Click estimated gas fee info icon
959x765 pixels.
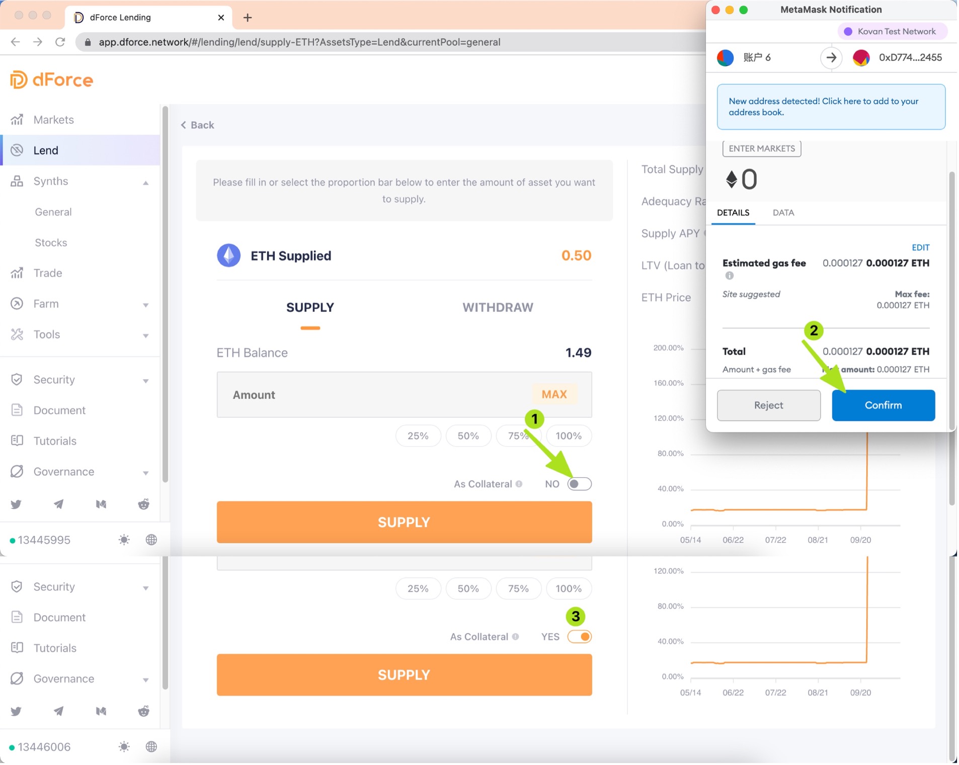[x=730, y=276]
